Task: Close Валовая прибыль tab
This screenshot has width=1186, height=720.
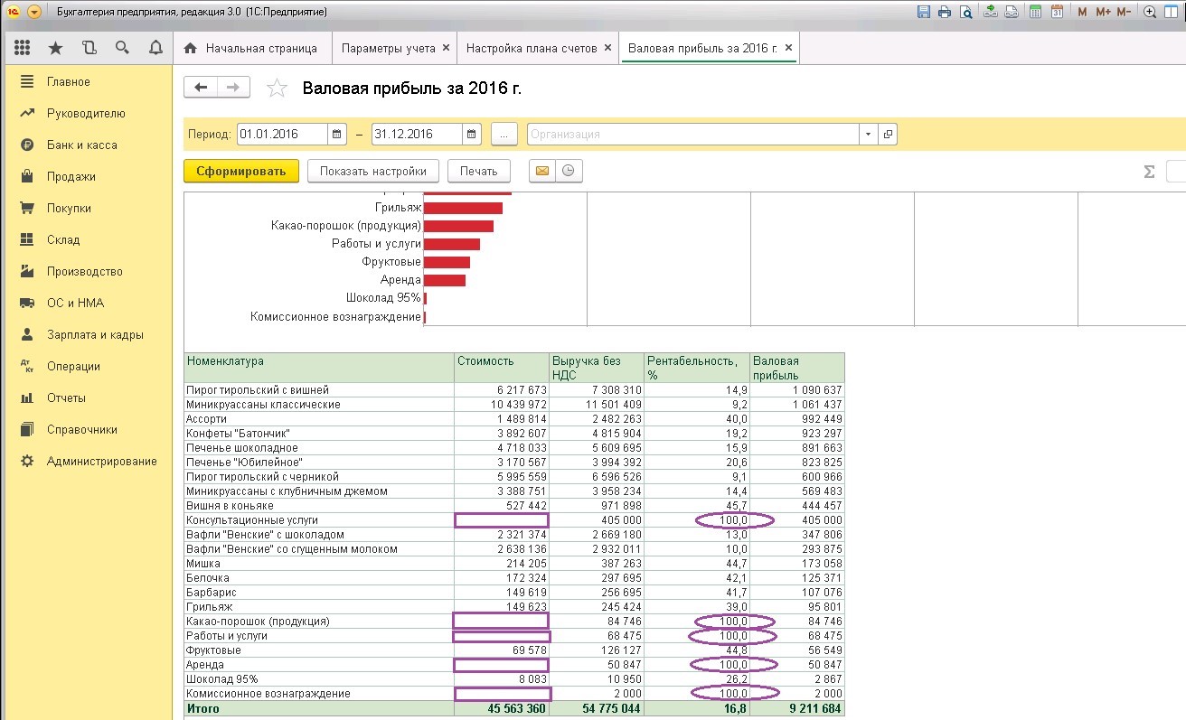Action: pos(788,48)
